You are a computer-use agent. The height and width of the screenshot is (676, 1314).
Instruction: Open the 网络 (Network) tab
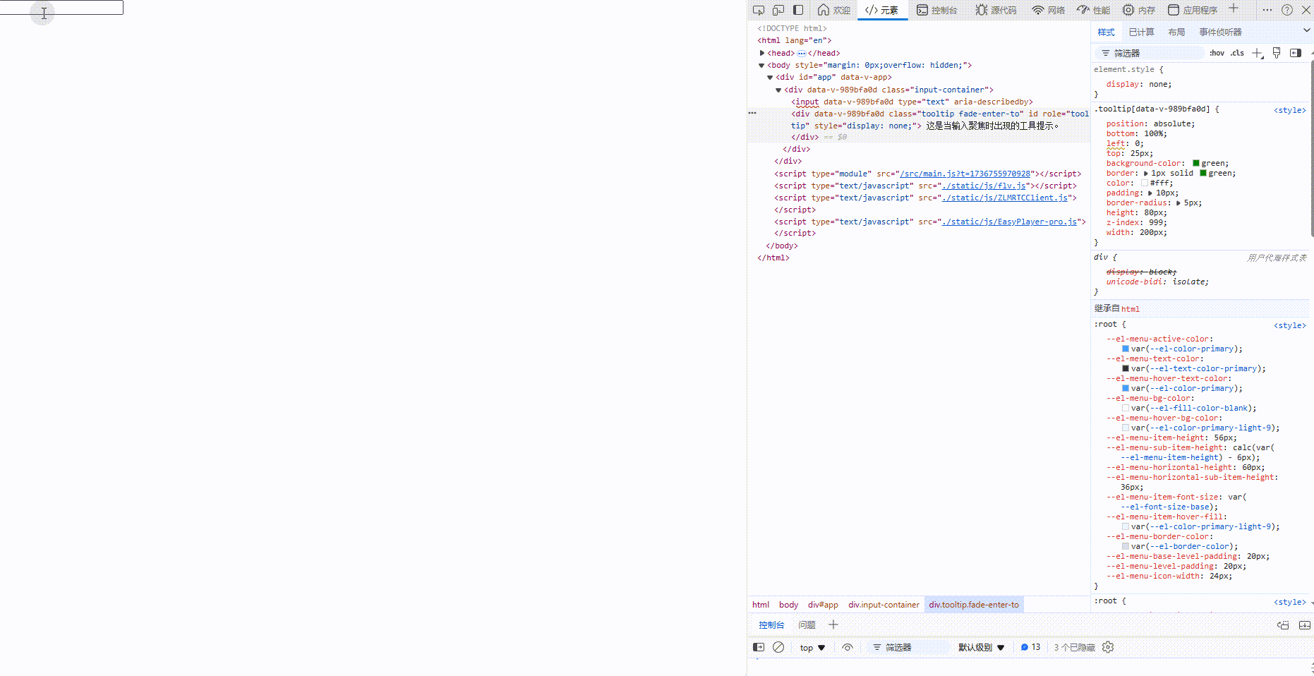[x=1048, y=10]
